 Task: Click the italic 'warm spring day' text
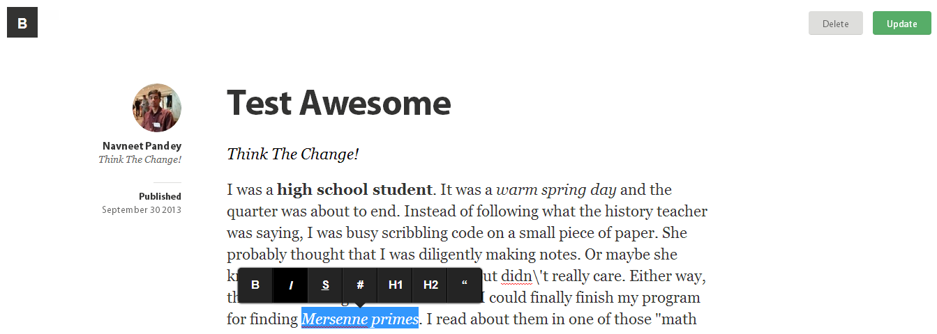[556, 190]
